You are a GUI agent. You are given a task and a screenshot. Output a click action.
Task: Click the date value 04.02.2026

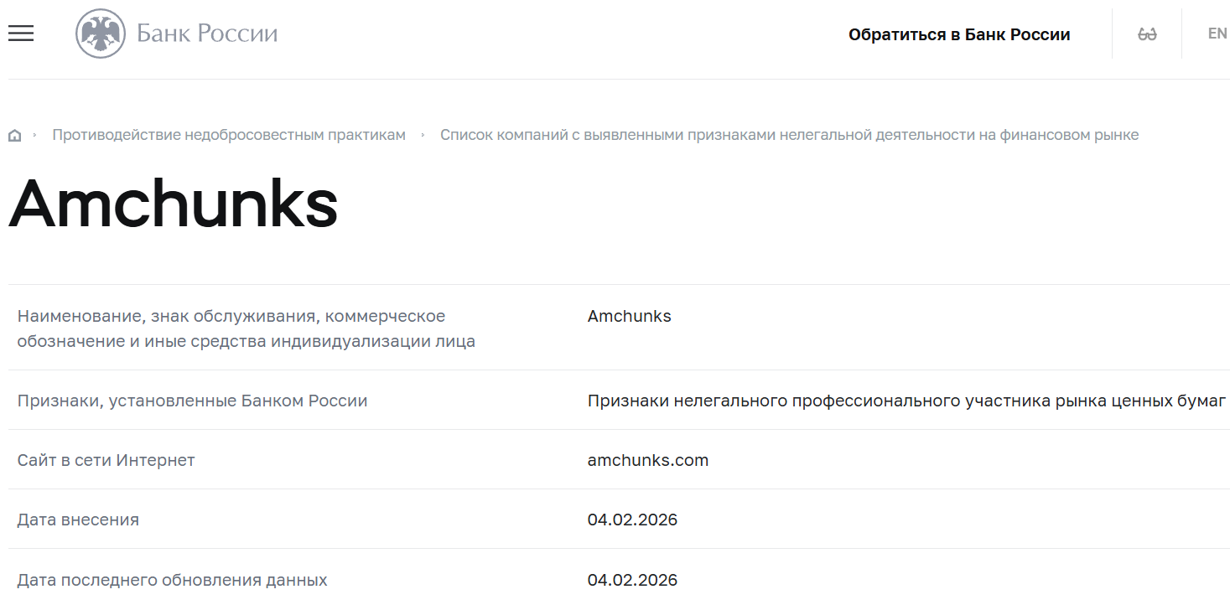(633, 520)
